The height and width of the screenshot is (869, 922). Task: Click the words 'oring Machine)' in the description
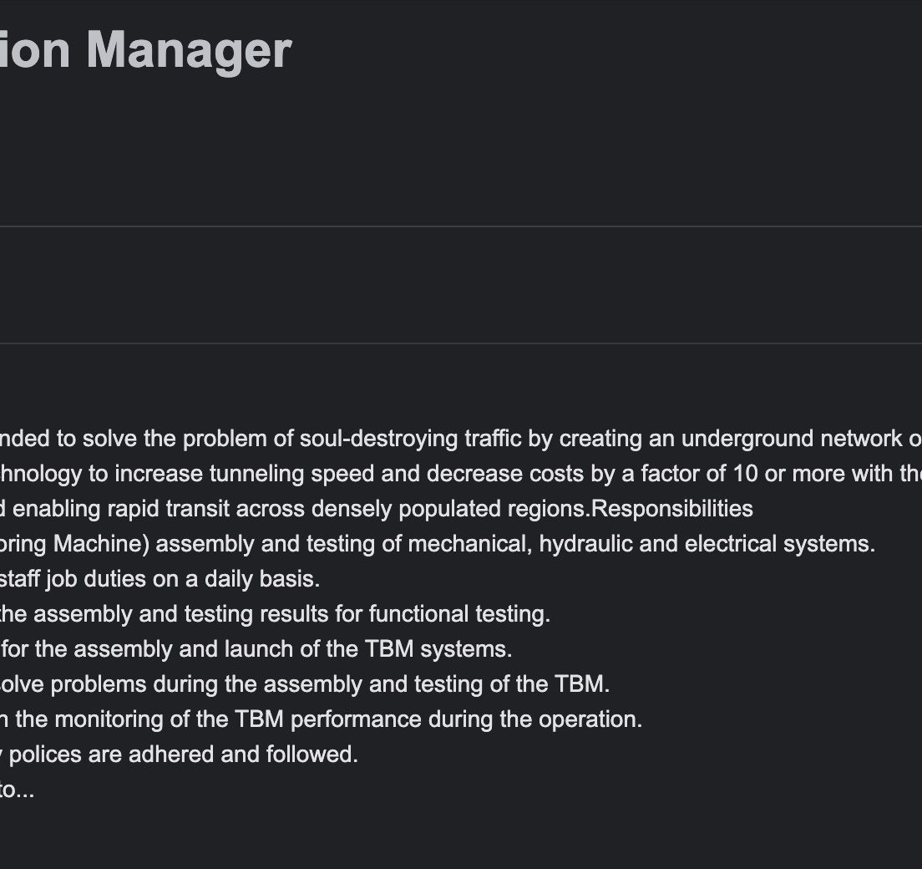pyautogui.click(x=74, y=544)
